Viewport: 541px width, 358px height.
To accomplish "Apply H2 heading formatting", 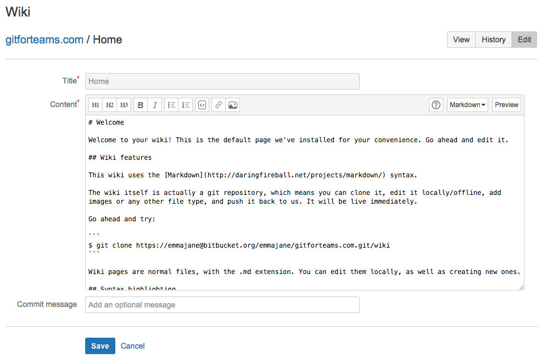I will coord(109,104).
